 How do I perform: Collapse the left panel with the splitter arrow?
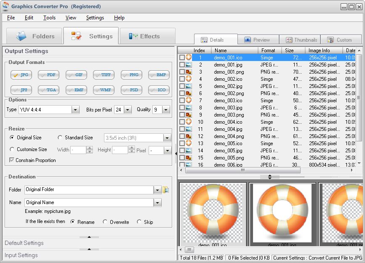[176, 153]
